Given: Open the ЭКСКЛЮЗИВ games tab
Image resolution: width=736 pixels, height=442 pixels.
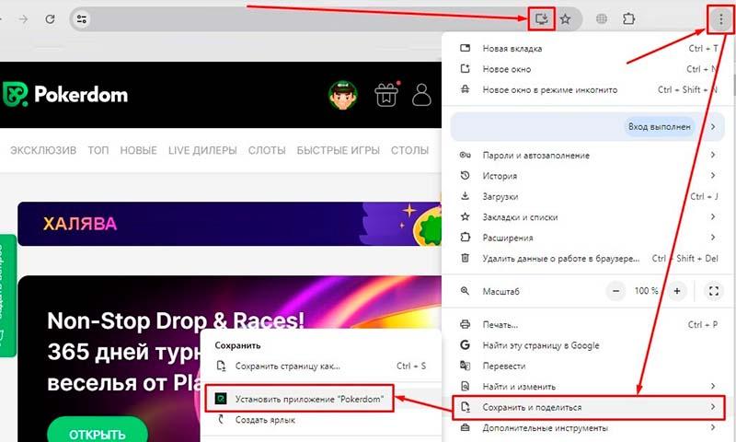Looking at the screenshot, I should (x=43, y=150).
